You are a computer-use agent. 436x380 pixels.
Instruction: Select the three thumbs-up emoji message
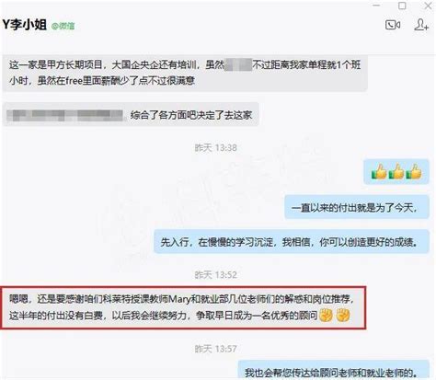click(x=396, y=172)
